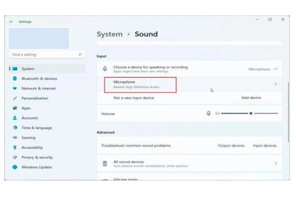
Task: Click the All sound devices row text
Action: click(151, 164)
